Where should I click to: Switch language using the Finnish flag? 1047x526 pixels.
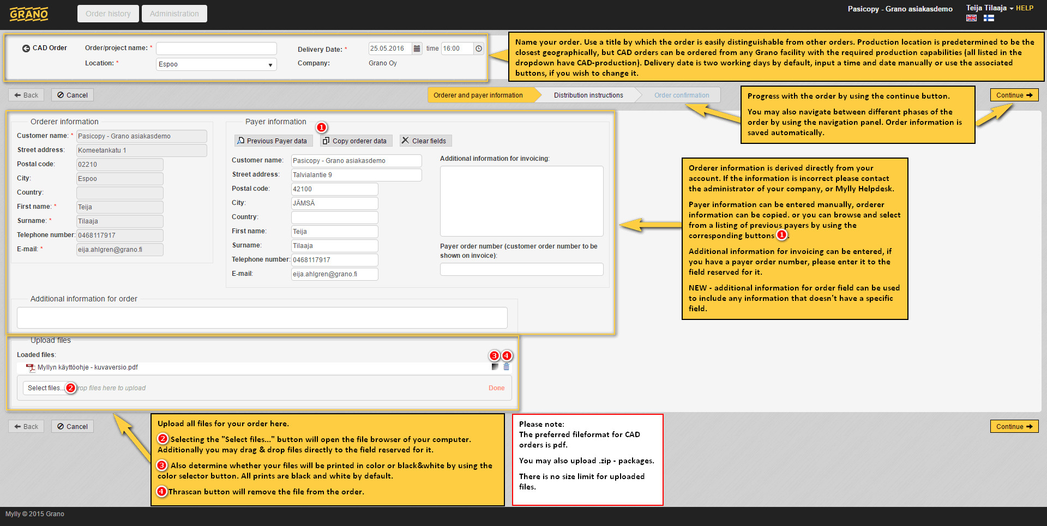point(989,18)
